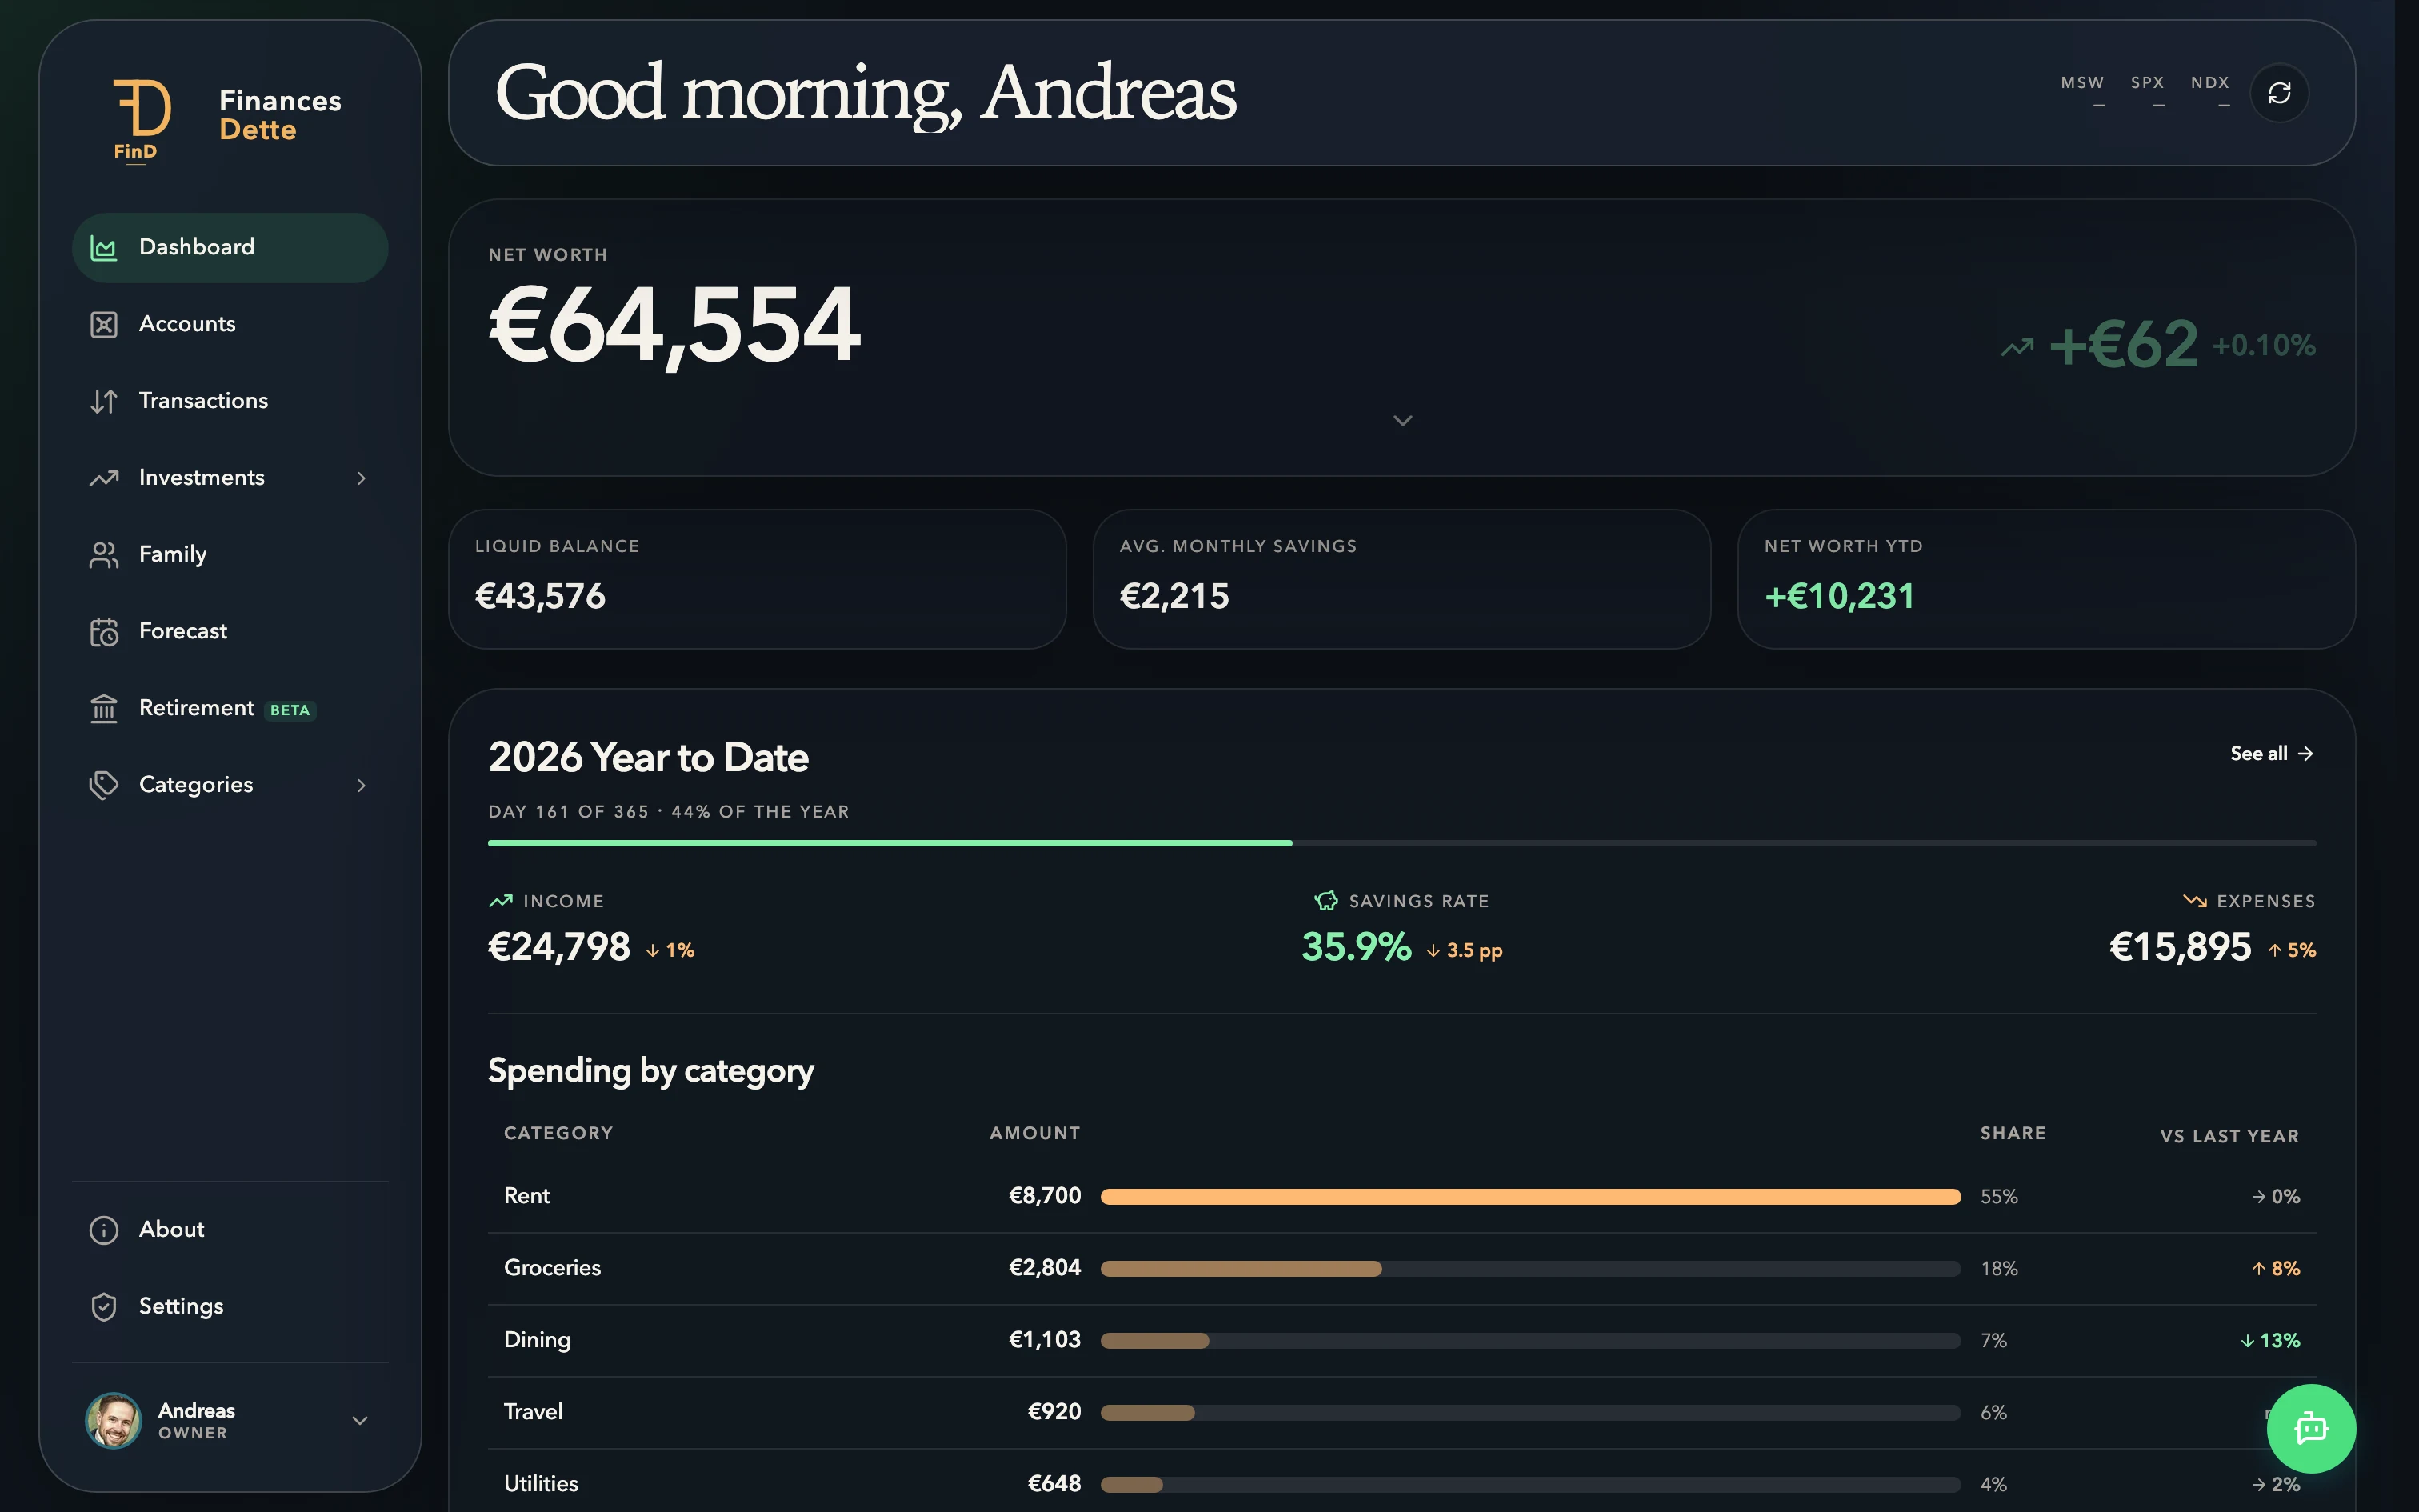Select the Groceries spending row
This screenshot has height=1512, width=2419.
click(1401, 1268)
